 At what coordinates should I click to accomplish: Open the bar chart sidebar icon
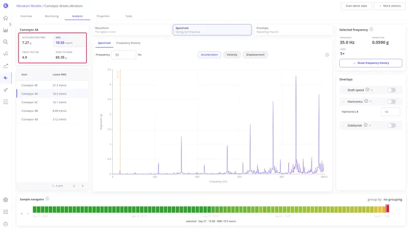point(6,30)
